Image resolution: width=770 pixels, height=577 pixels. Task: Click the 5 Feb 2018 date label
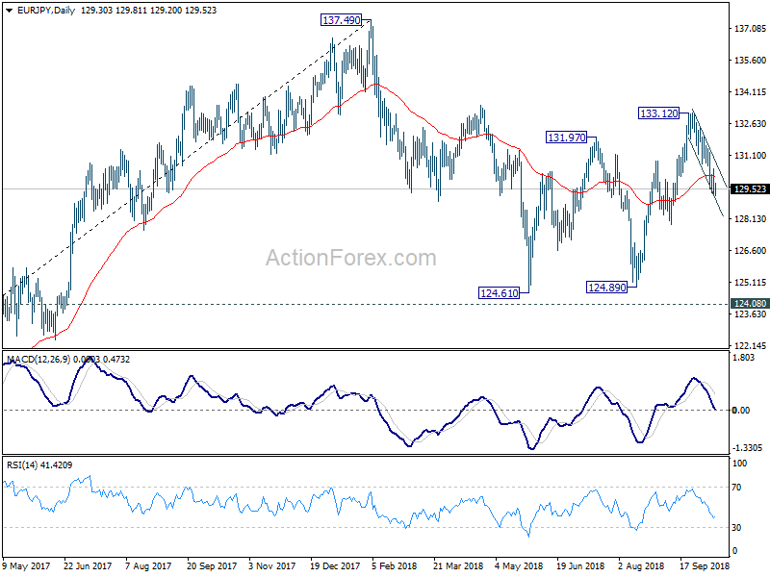[395, 566]
